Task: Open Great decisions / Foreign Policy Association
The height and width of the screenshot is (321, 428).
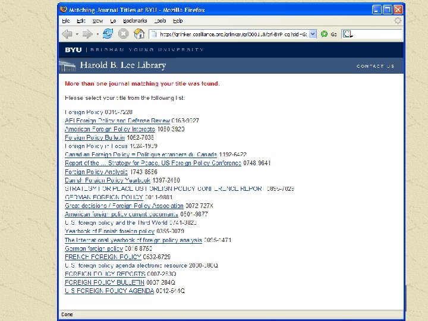Action: tap(124, 206)
